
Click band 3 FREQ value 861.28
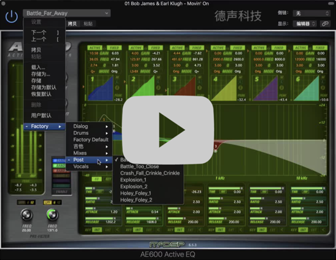pos(198,59)
